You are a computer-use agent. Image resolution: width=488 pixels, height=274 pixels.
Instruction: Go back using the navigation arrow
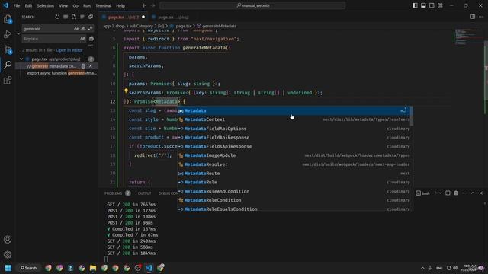(x=144, y=5)
